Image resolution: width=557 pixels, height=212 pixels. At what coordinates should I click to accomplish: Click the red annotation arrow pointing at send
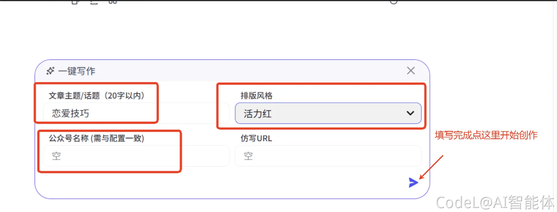tap(431, 167)
